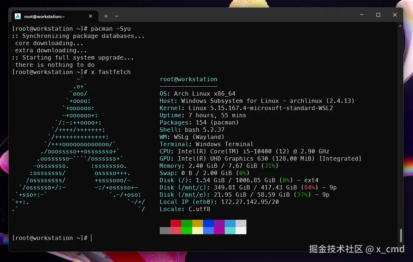413x262 pixels.
Task: Maximize the terminal window
Action: point(378,15)
